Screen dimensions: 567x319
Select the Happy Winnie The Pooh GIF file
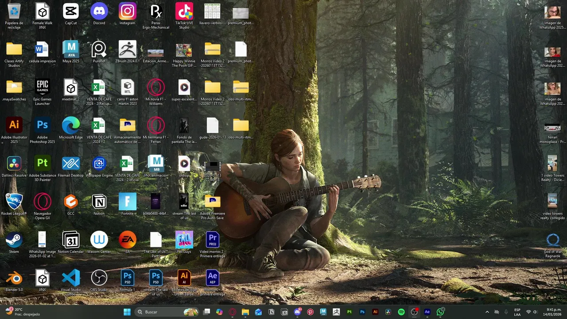tap(184, 54)
